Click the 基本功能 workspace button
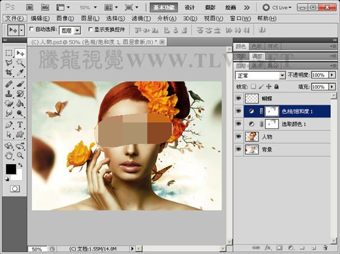This screenshot has height=254, width=340. (x=164, y=7)
